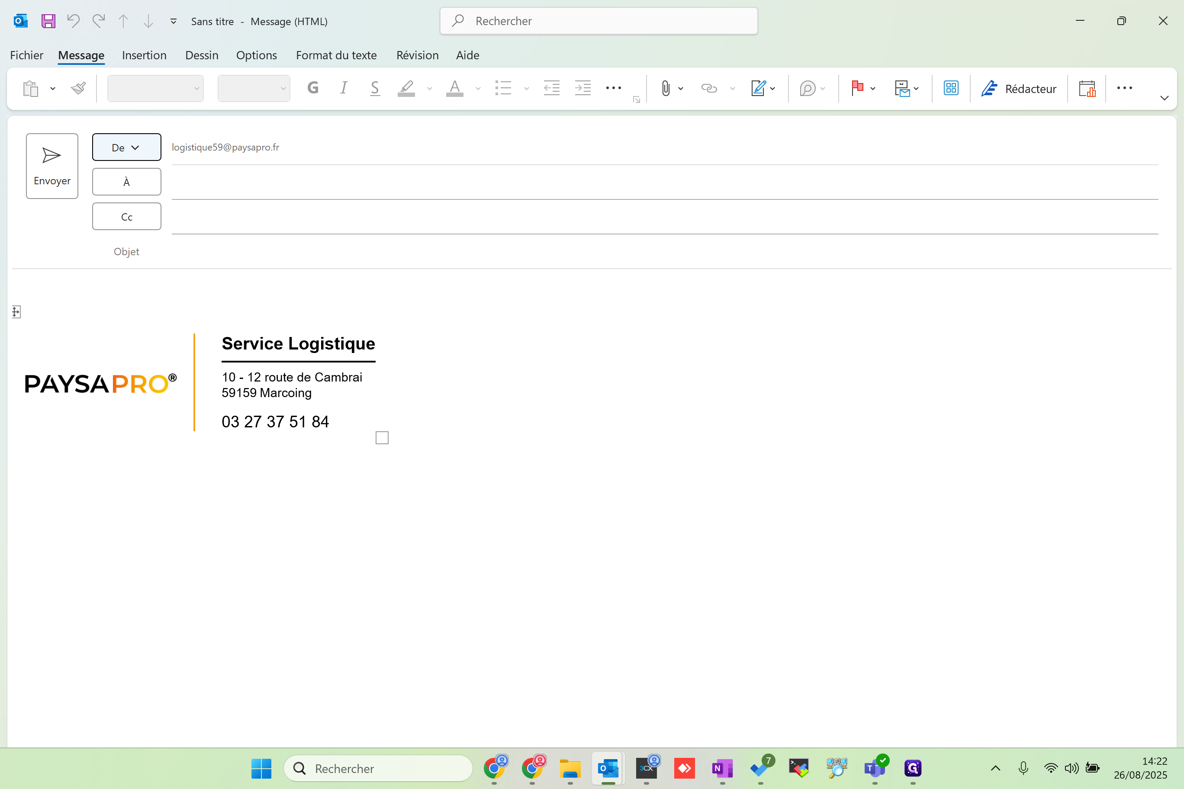Viewport: 1184px width, 789px height.
Task: Open bullet list style dropdown
Action: point(526,89)
